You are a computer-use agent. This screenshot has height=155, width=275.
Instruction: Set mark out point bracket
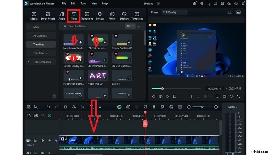coord(199,96)
